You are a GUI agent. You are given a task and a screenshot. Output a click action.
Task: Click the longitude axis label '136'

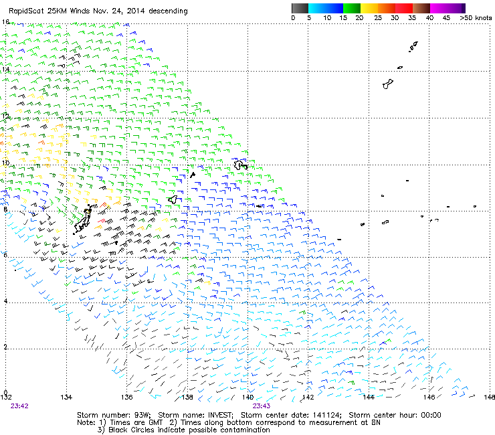[127, 397]
